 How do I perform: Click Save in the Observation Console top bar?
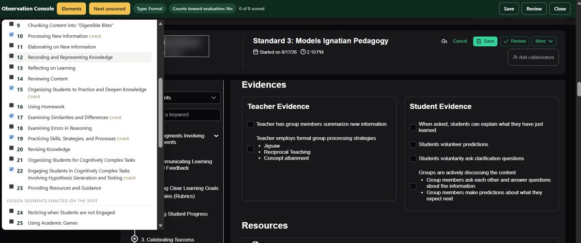click(x=509, y=9)
